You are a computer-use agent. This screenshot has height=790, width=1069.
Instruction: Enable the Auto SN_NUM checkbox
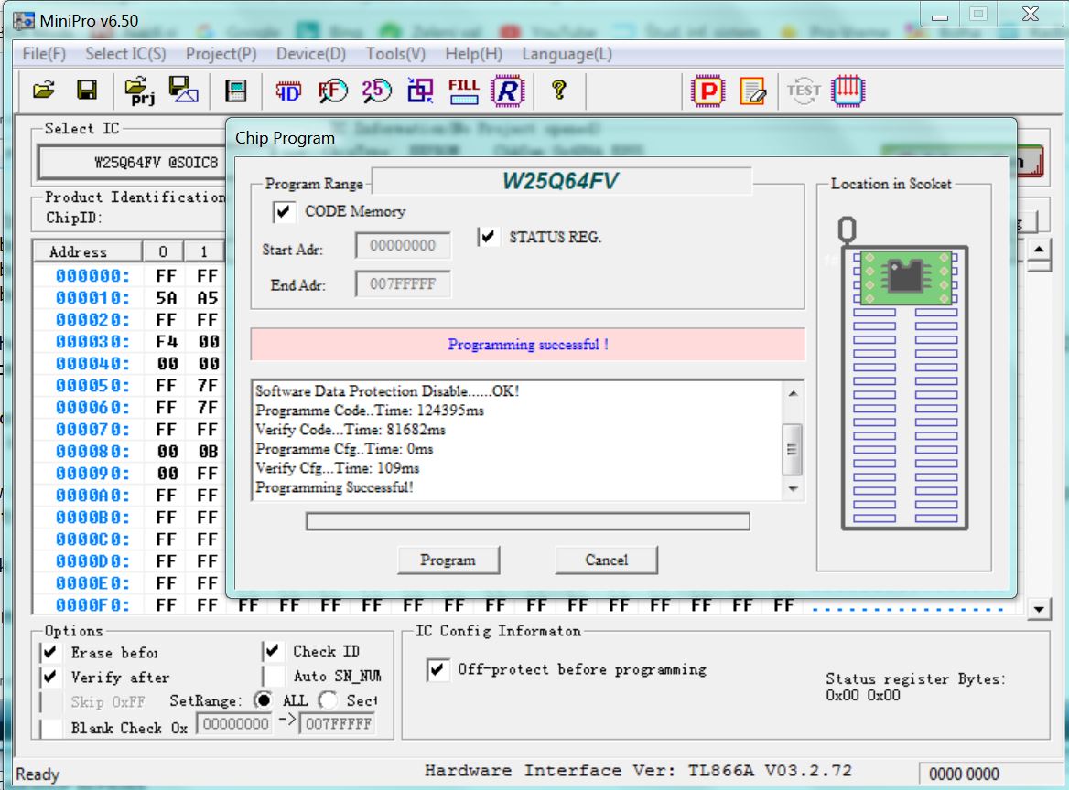273,676
